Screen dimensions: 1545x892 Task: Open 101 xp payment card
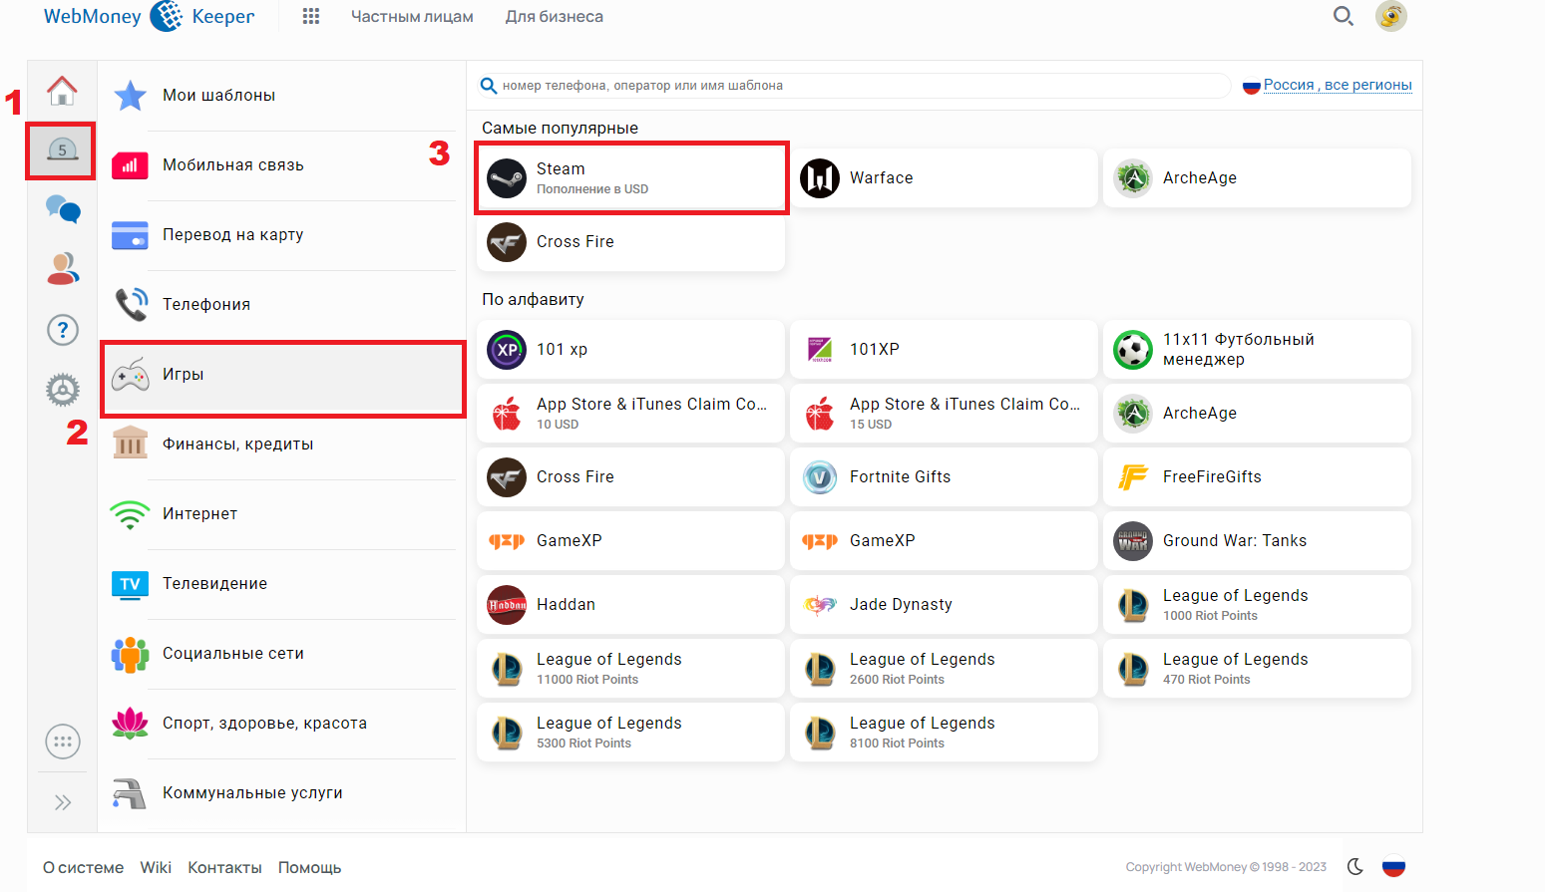[631, 350]
